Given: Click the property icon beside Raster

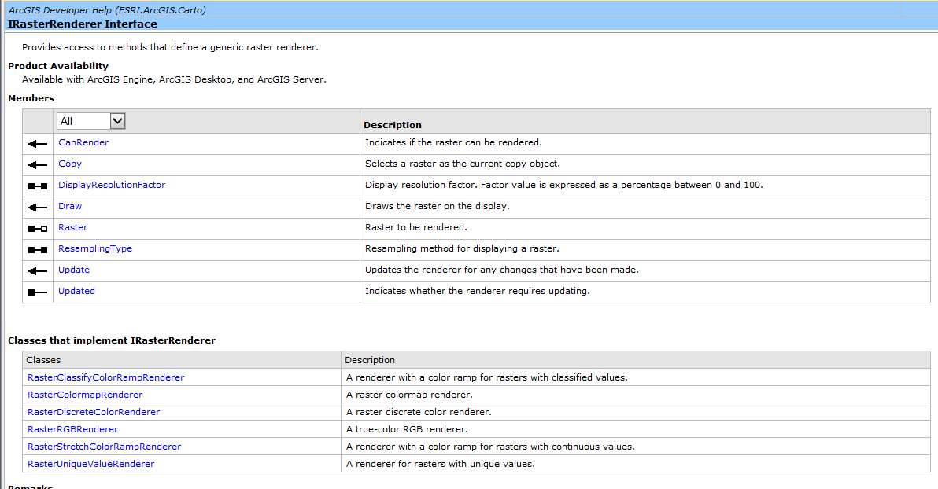Looking at the screenshot, I should tap(38, 229).
